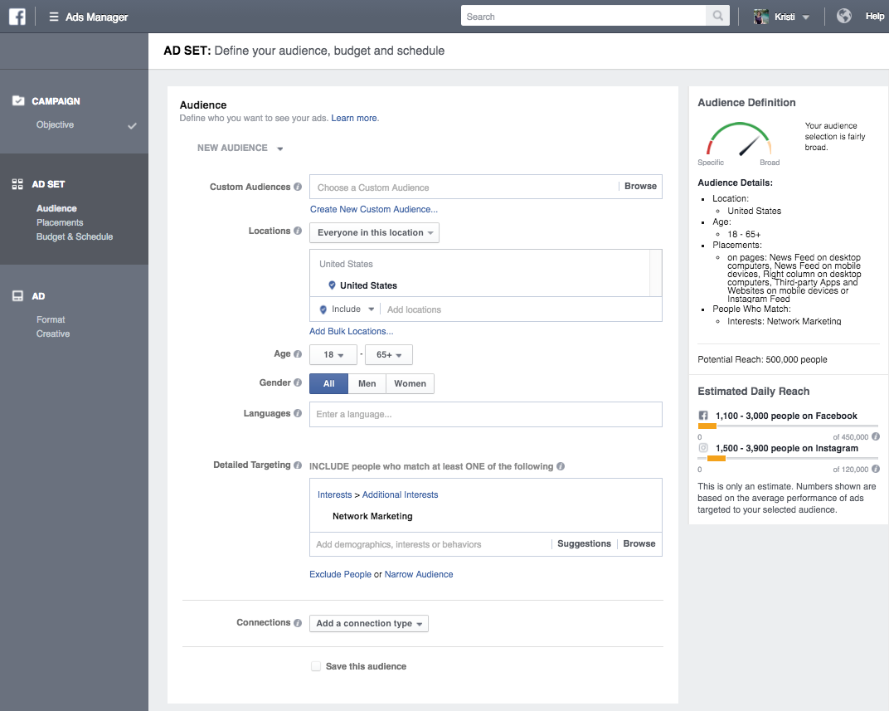Click the Facebook icon in Estimated Daily Reach
The width and height of the screenshot is (889, 711).
(x=703, y=416)
